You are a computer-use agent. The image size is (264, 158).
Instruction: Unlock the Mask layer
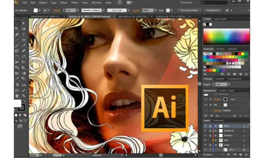coord(210,126)
